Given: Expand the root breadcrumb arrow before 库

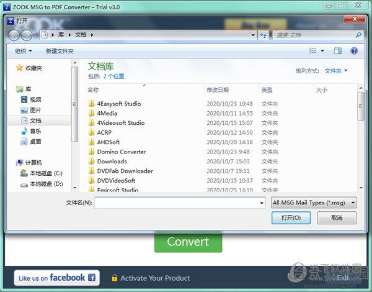Looking at the screenshot, I should click(53, 35).
